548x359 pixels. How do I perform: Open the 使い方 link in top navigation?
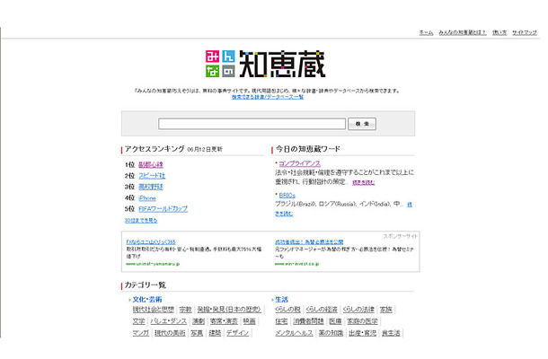499,32
